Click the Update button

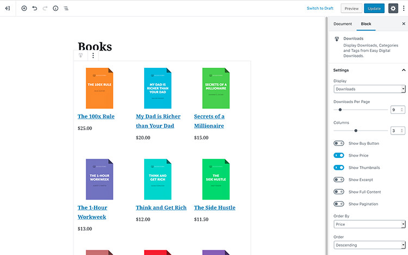click(374, 9)
